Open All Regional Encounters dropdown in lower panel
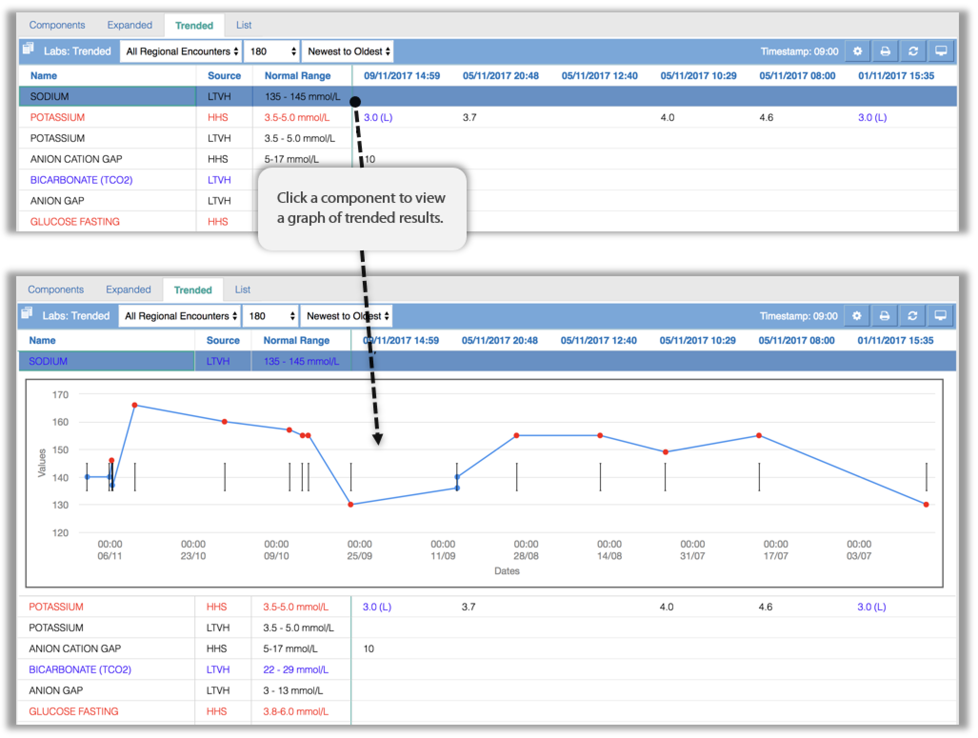Screen dimensions: 978x738 pos(180,316)
